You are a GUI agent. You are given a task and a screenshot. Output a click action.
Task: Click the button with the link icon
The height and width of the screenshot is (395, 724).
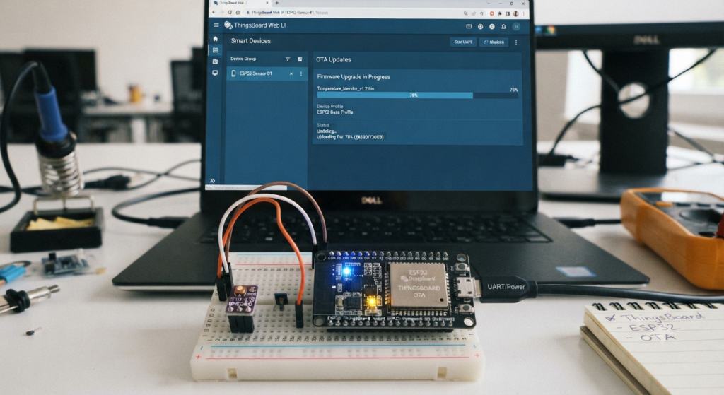(x=494, y=42)
